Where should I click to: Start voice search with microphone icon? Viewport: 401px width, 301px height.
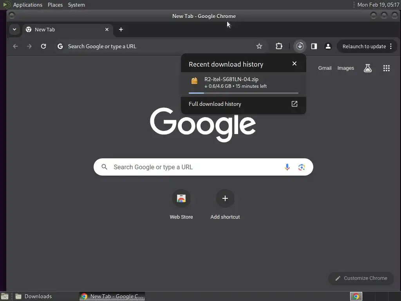[287, 167]
